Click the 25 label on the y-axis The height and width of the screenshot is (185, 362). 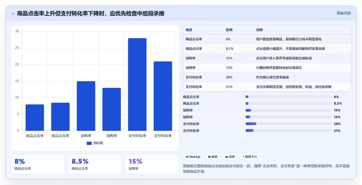tap(17, 48)
